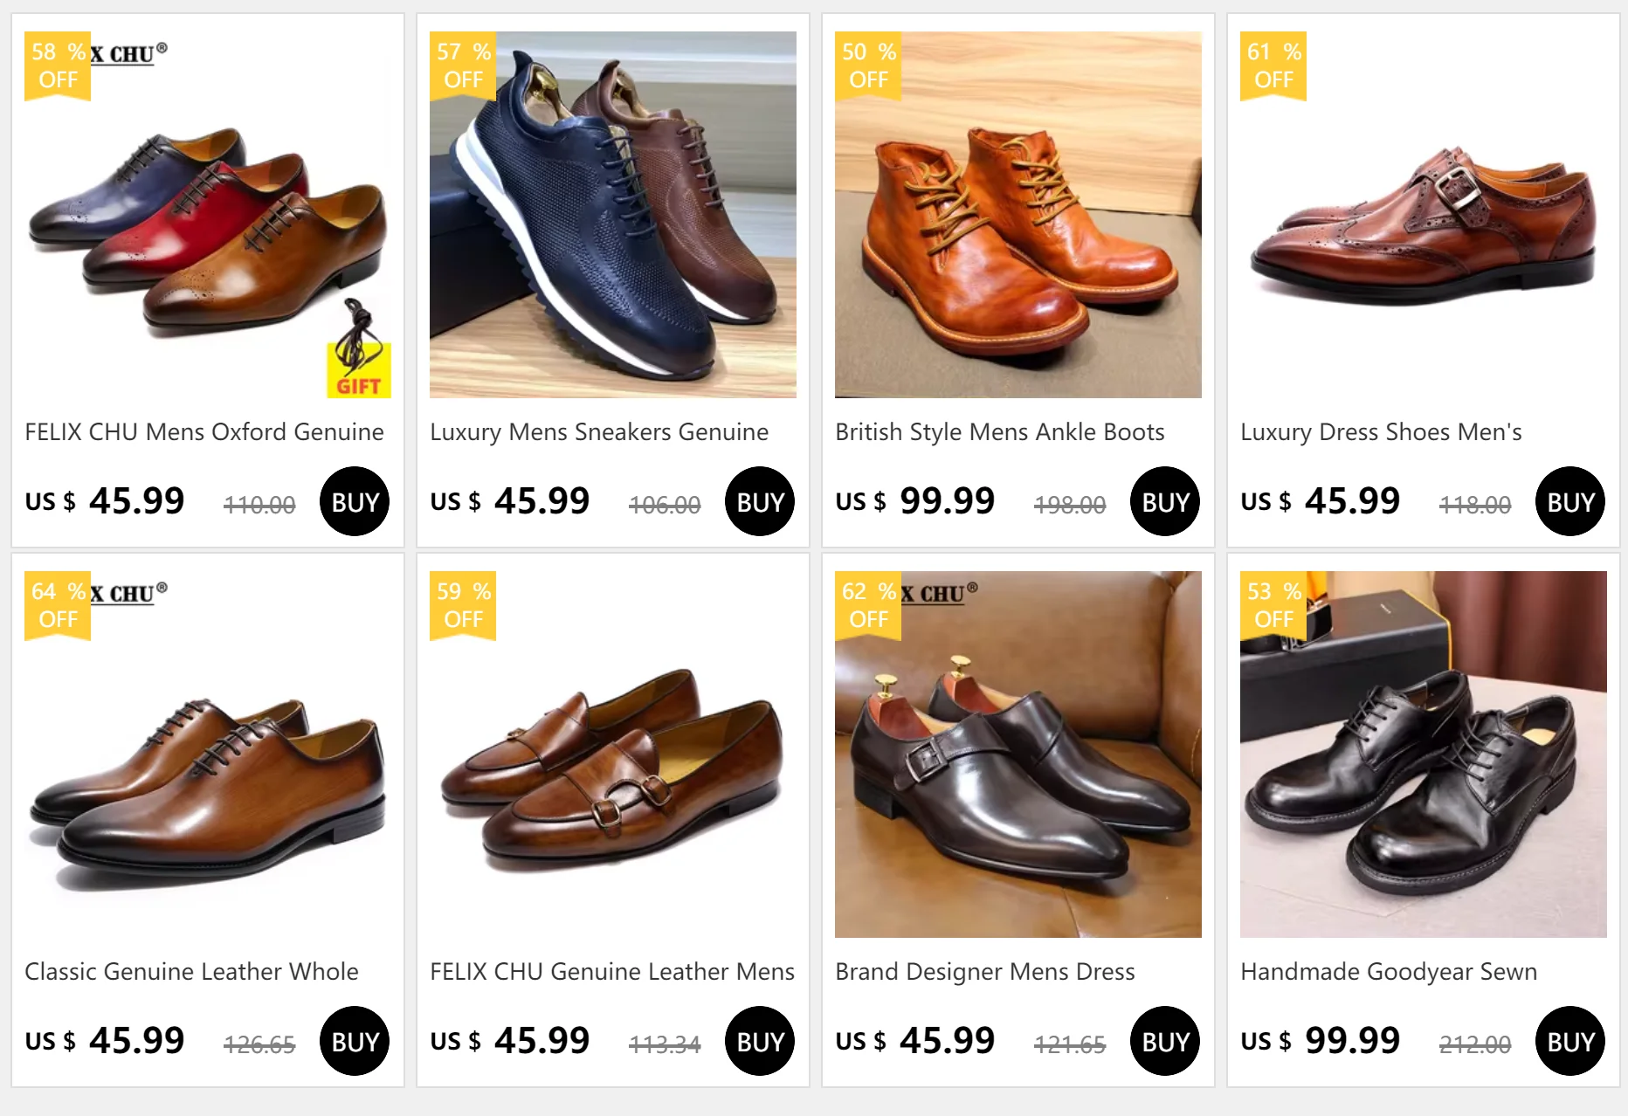1628x1116 pixels.
Task: Hit BUY for Luxury Dress Shoes Men's
Action: (1570, 502)
